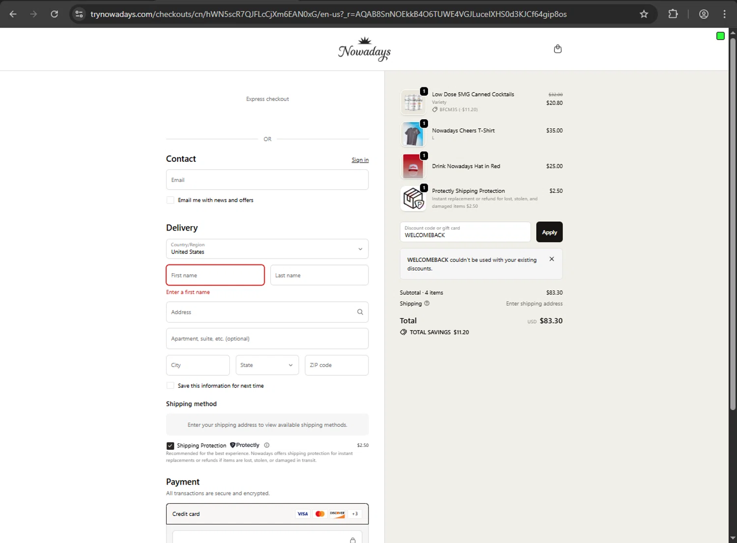Open the Chrome three-dot menu
The width and height of the screenshot is (737, 543).
pyautogui.click(x=724, y=14)
